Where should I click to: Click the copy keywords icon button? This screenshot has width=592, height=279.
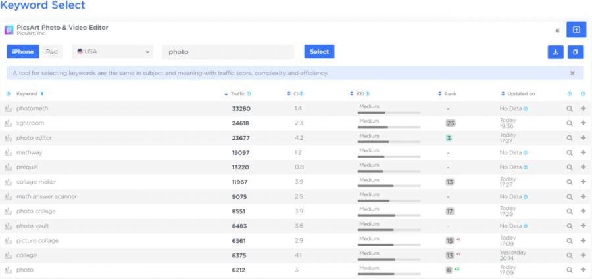coord(576,52)
